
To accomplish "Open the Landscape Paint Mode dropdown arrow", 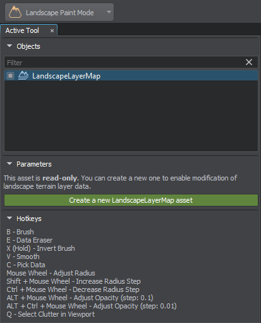I will (109, 12).
